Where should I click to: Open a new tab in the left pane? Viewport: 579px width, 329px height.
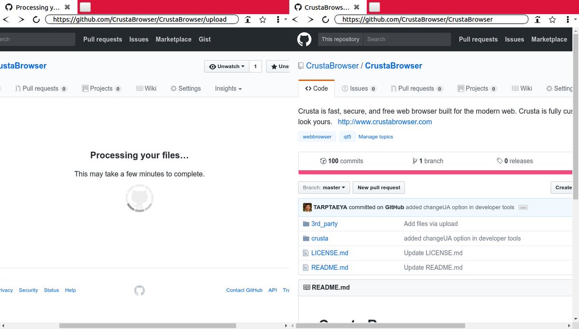point(85,7)
